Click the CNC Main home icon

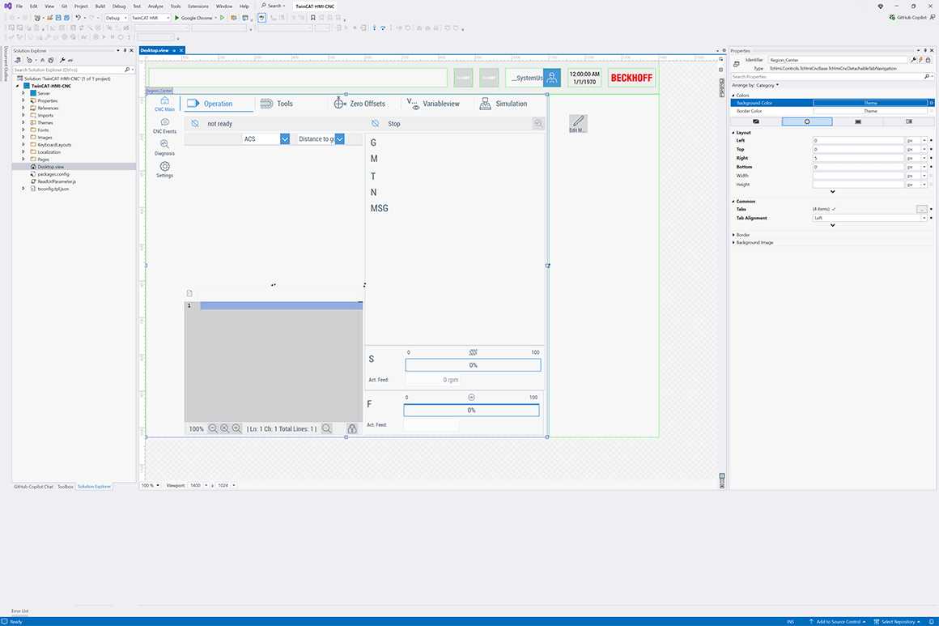click(x=164, y=100)
